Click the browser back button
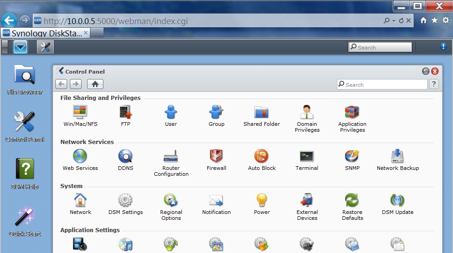Image resolution: width=453 pixels, height=253 pixels. coord(9,20)
